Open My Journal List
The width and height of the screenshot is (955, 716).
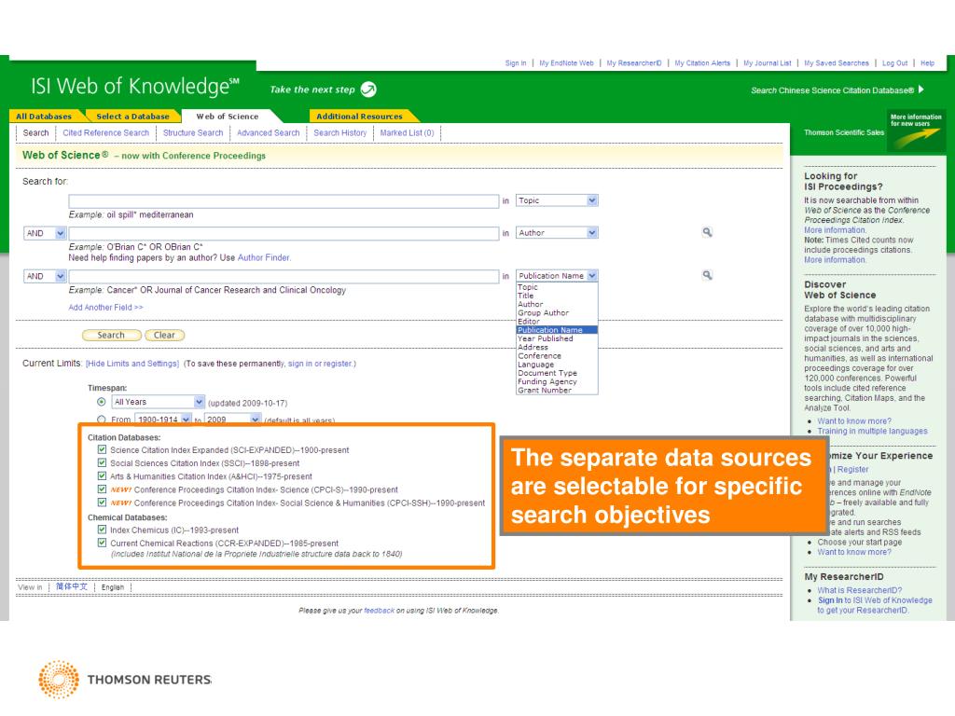click(768, 63)
